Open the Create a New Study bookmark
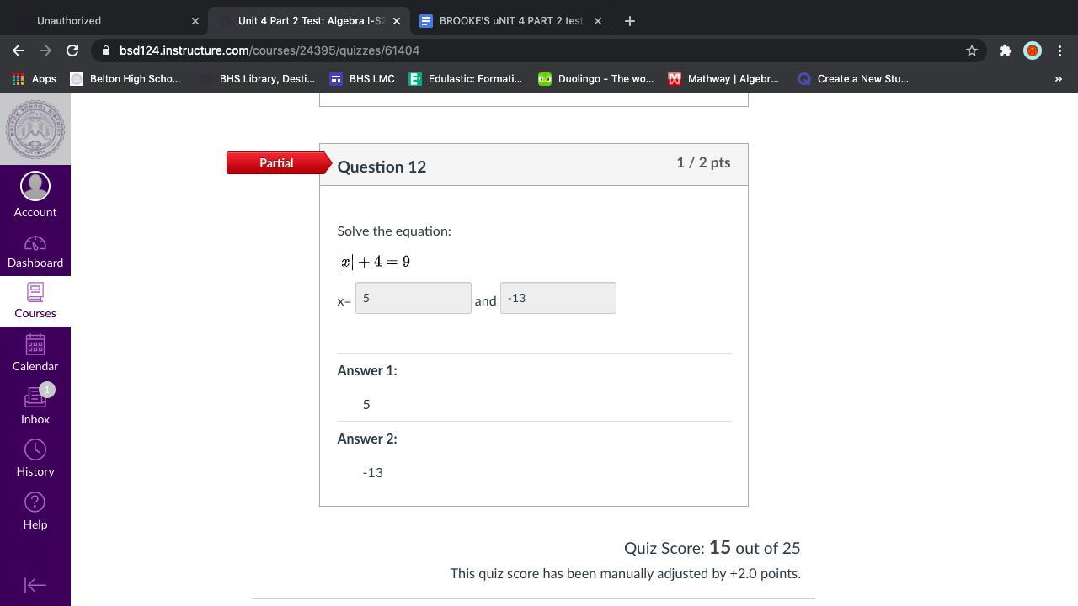The width and height of the screenshot is (1078, 606). coord(853,79)
